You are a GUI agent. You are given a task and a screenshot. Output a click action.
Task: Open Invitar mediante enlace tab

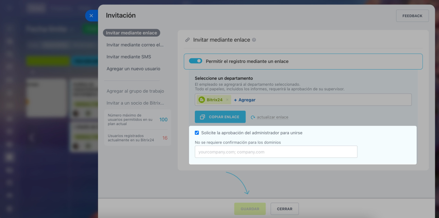(131, 33)
